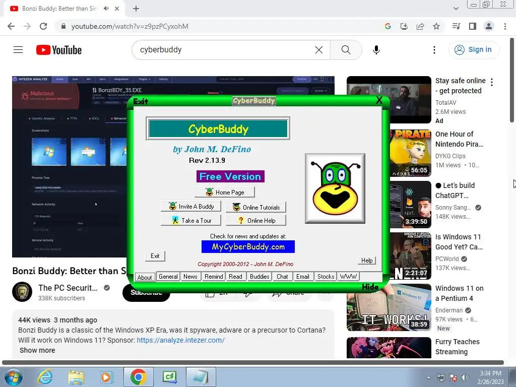The image size is (516, 387).
Task: Switch to the General tab
Action: coord(168,277)
